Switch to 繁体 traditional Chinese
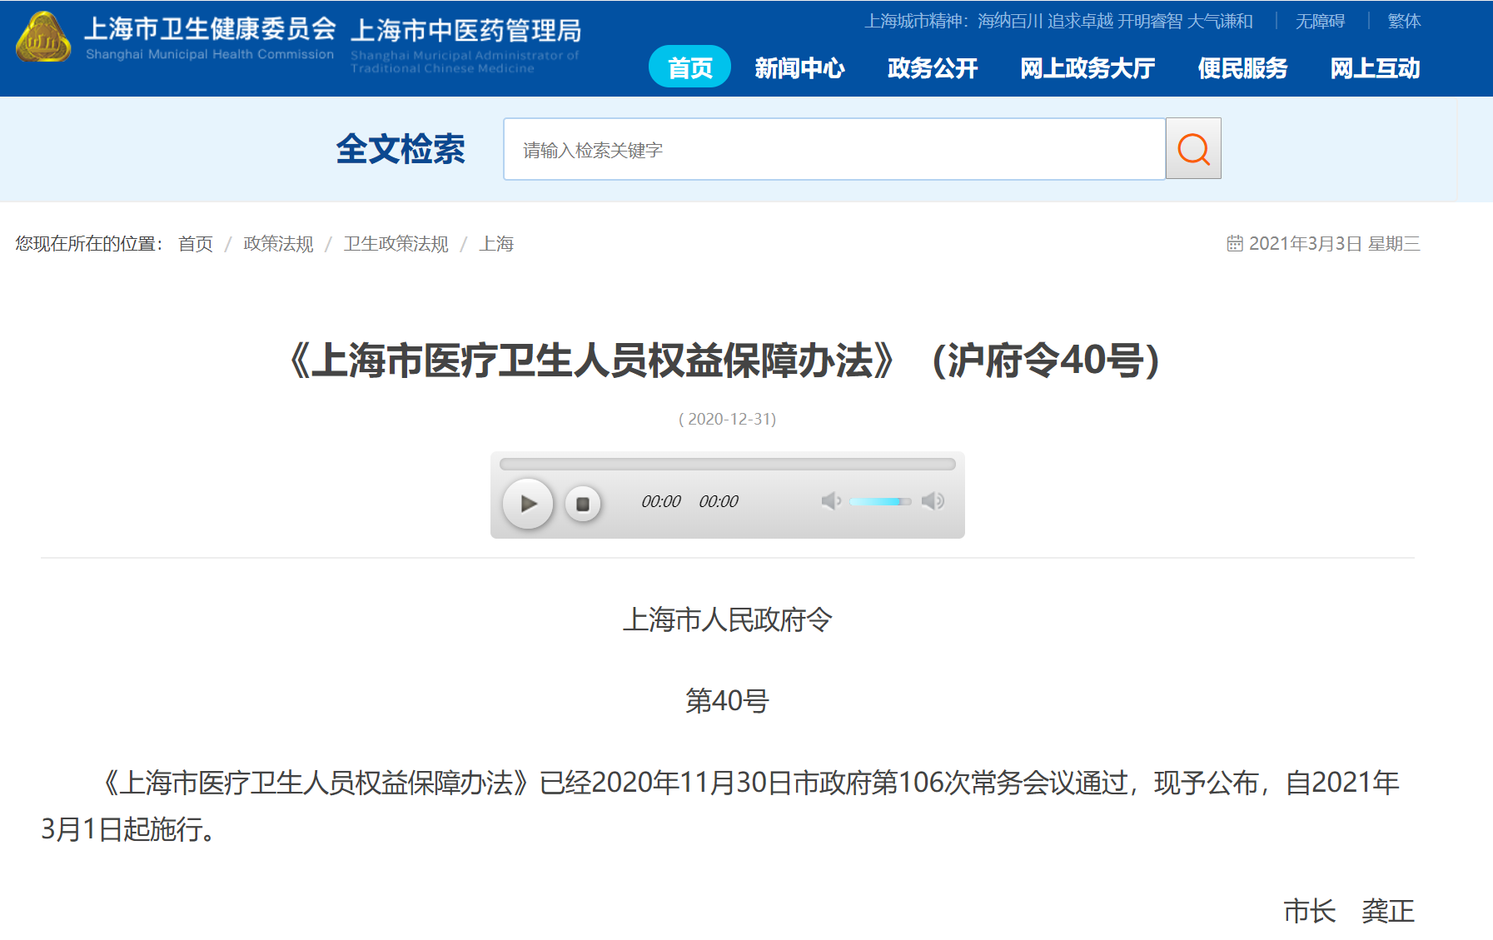The image size is (1493, 940). (x=1404, y=21)
